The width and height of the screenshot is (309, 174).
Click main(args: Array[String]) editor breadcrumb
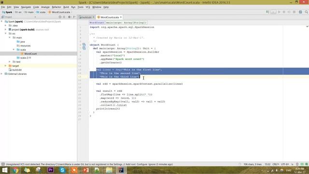126,23
